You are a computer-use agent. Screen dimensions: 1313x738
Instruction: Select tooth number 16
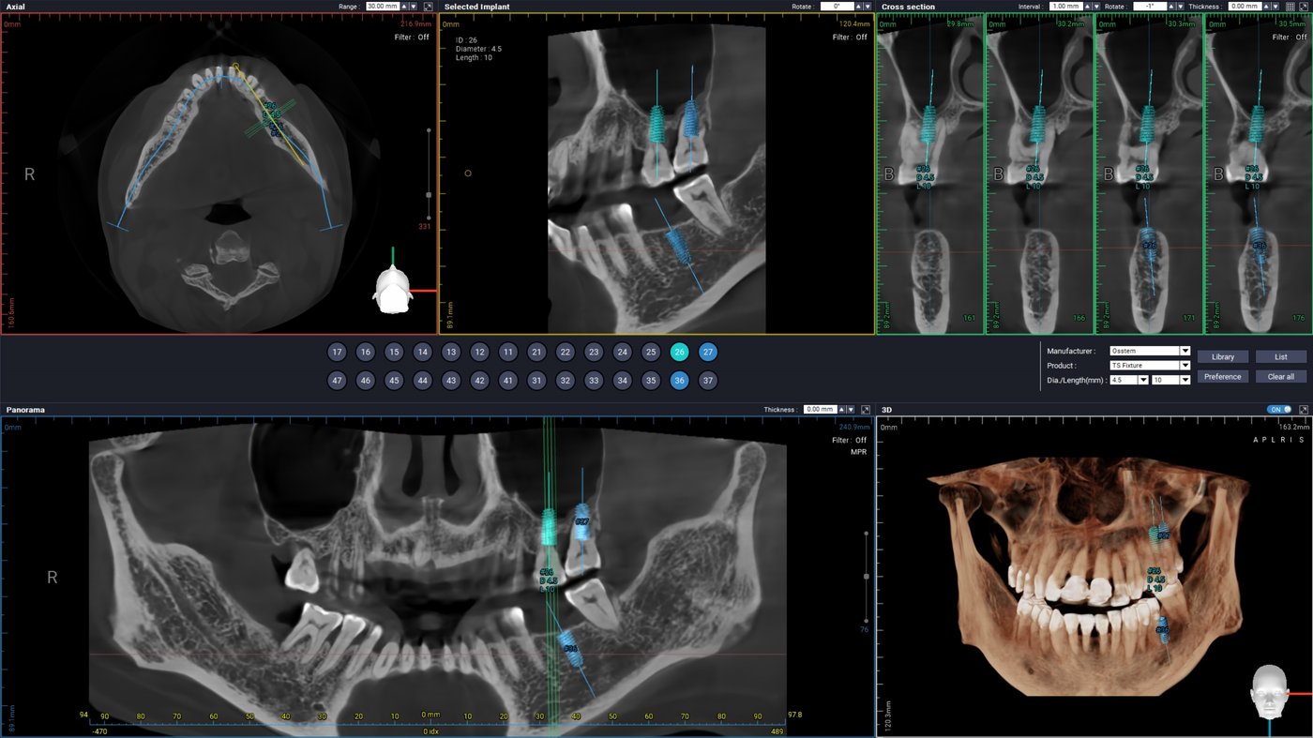click(366, 353)
